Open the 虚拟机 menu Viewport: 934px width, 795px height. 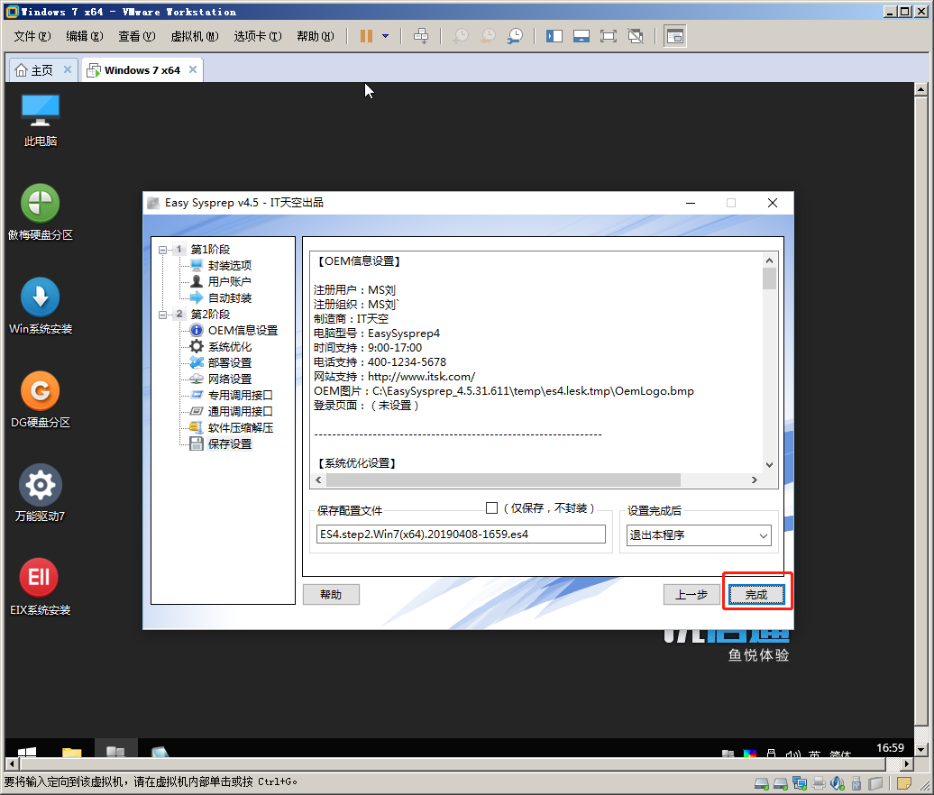195,36
